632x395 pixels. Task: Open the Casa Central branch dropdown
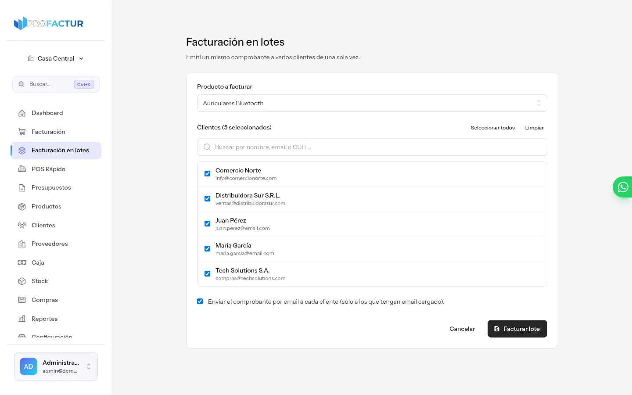click(x=56, y=58)
